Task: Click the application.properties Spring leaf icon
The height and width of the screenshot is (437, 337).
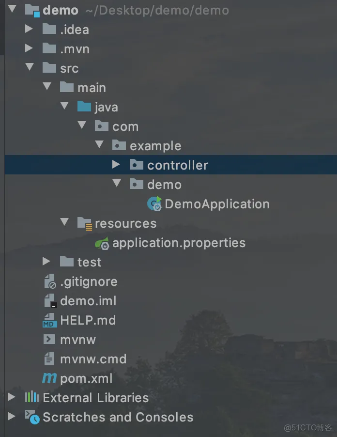Action: [x=102, y=243]
